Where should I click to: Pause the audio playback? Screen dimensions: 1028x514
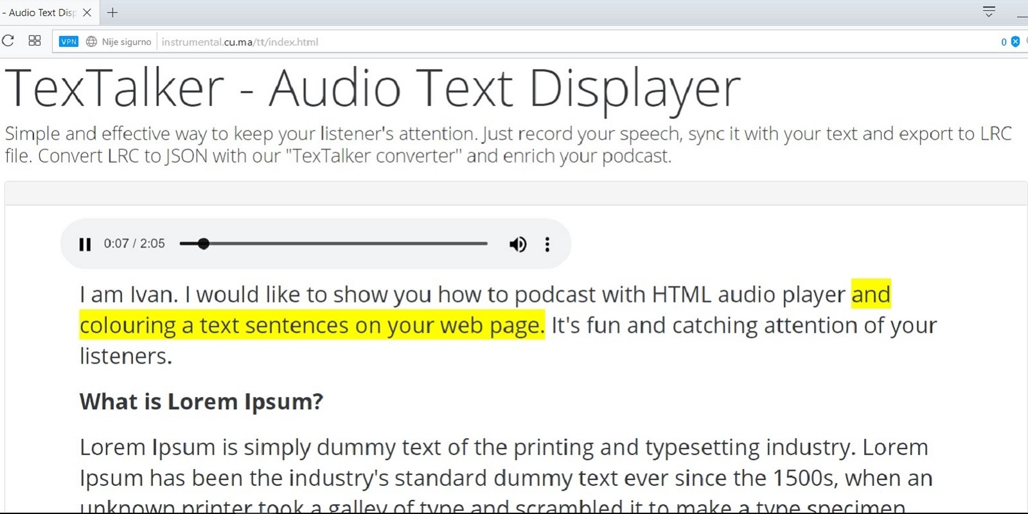tap(85, 244)
